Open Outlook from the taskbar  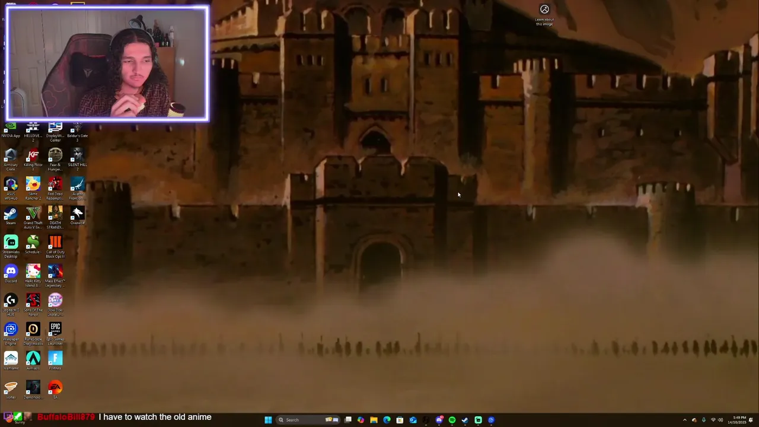[413, 420]
